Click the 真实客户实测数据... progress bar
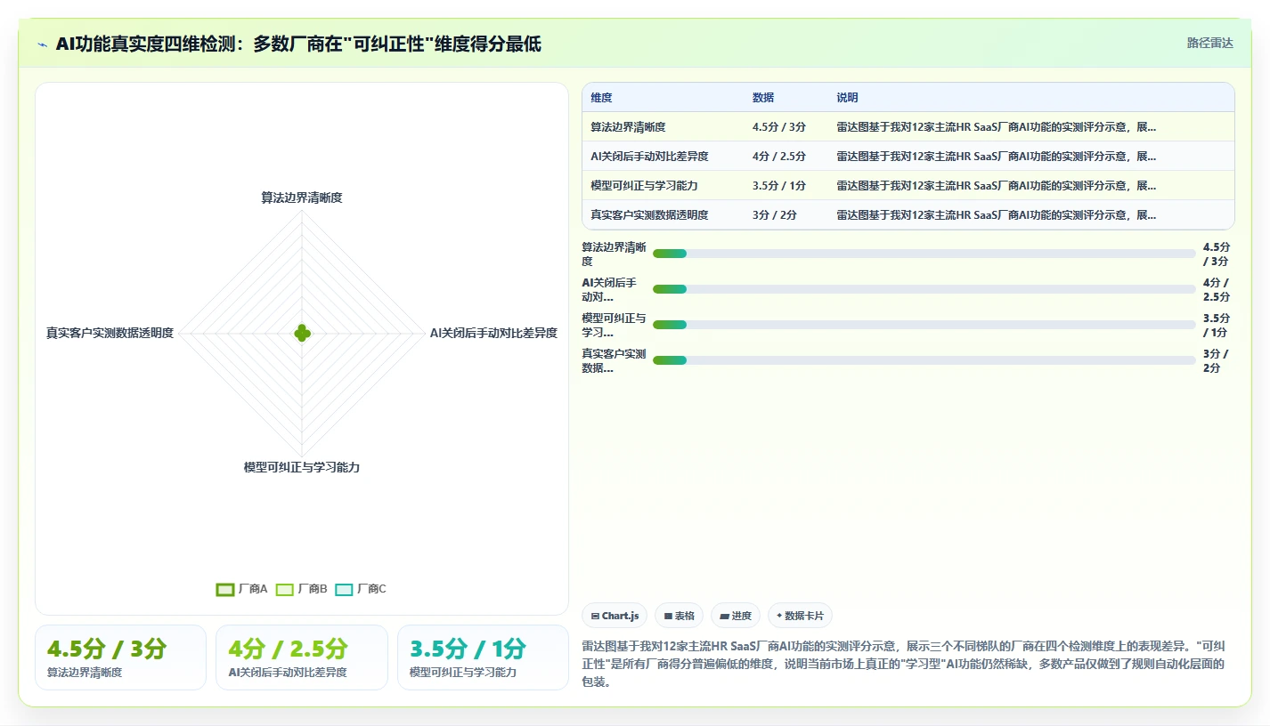The height and width of the screenshot is (726, 1270). [924, 360]
